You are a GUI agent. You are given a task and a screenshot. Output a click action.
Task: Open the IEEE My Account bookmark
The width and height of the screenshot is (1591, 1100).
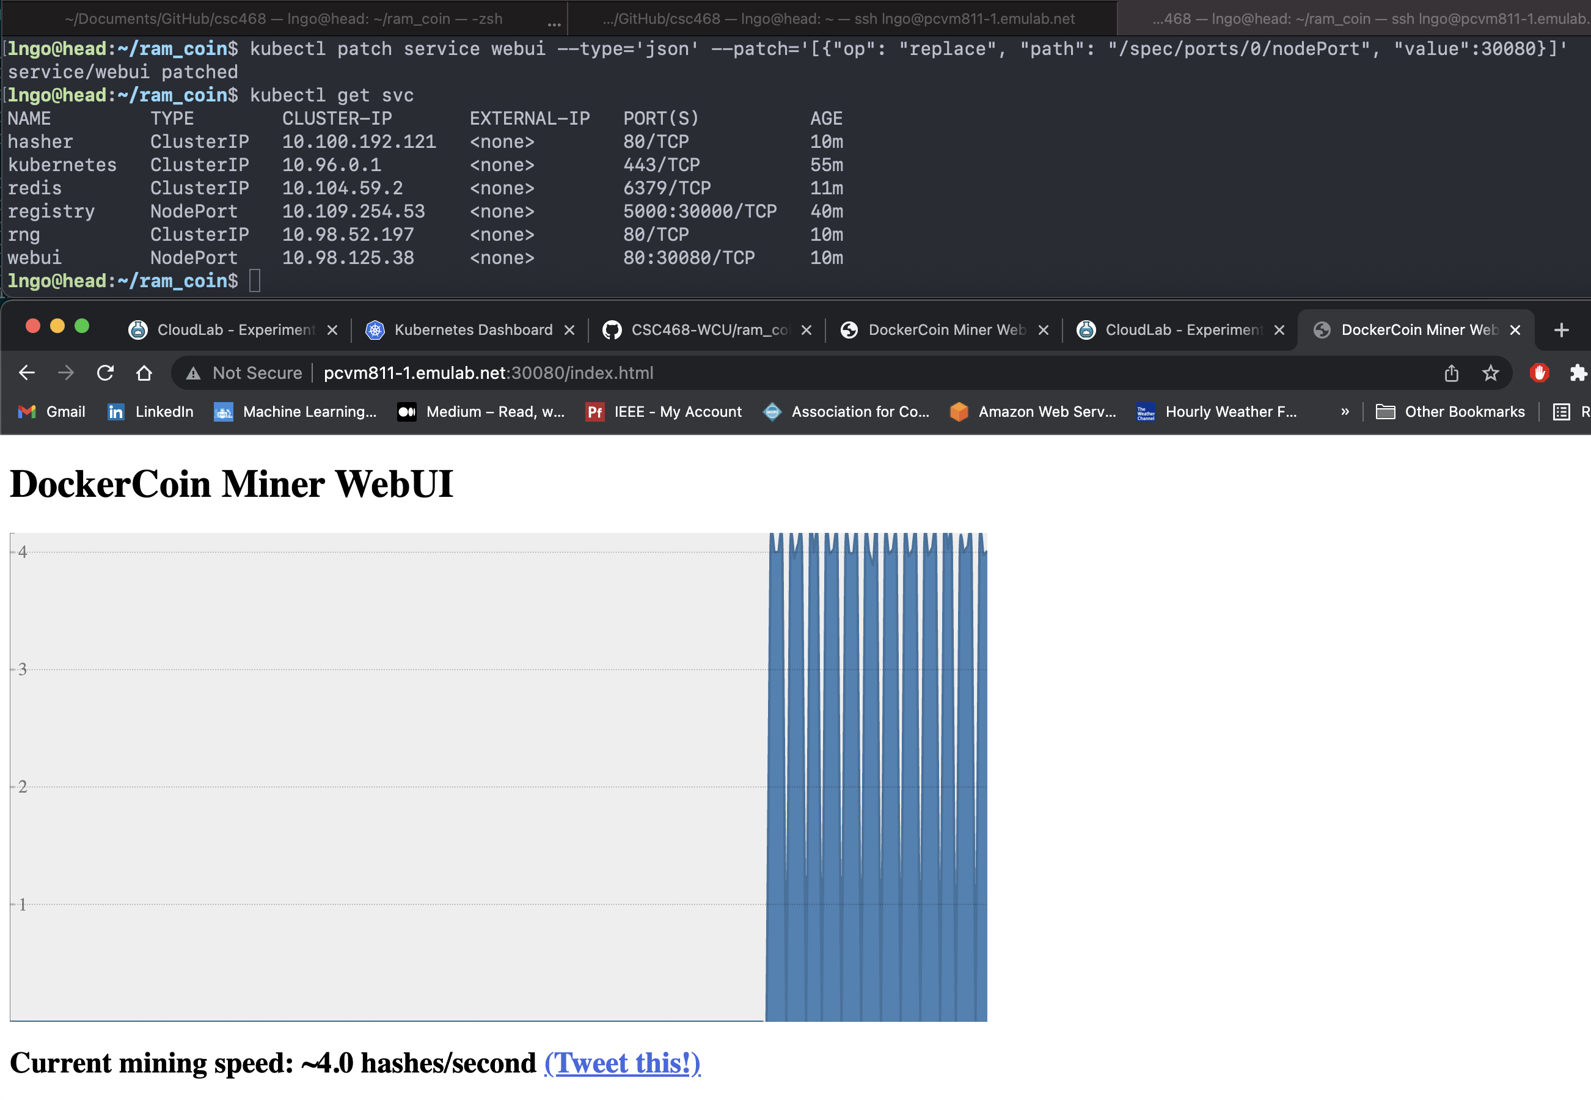664,411
